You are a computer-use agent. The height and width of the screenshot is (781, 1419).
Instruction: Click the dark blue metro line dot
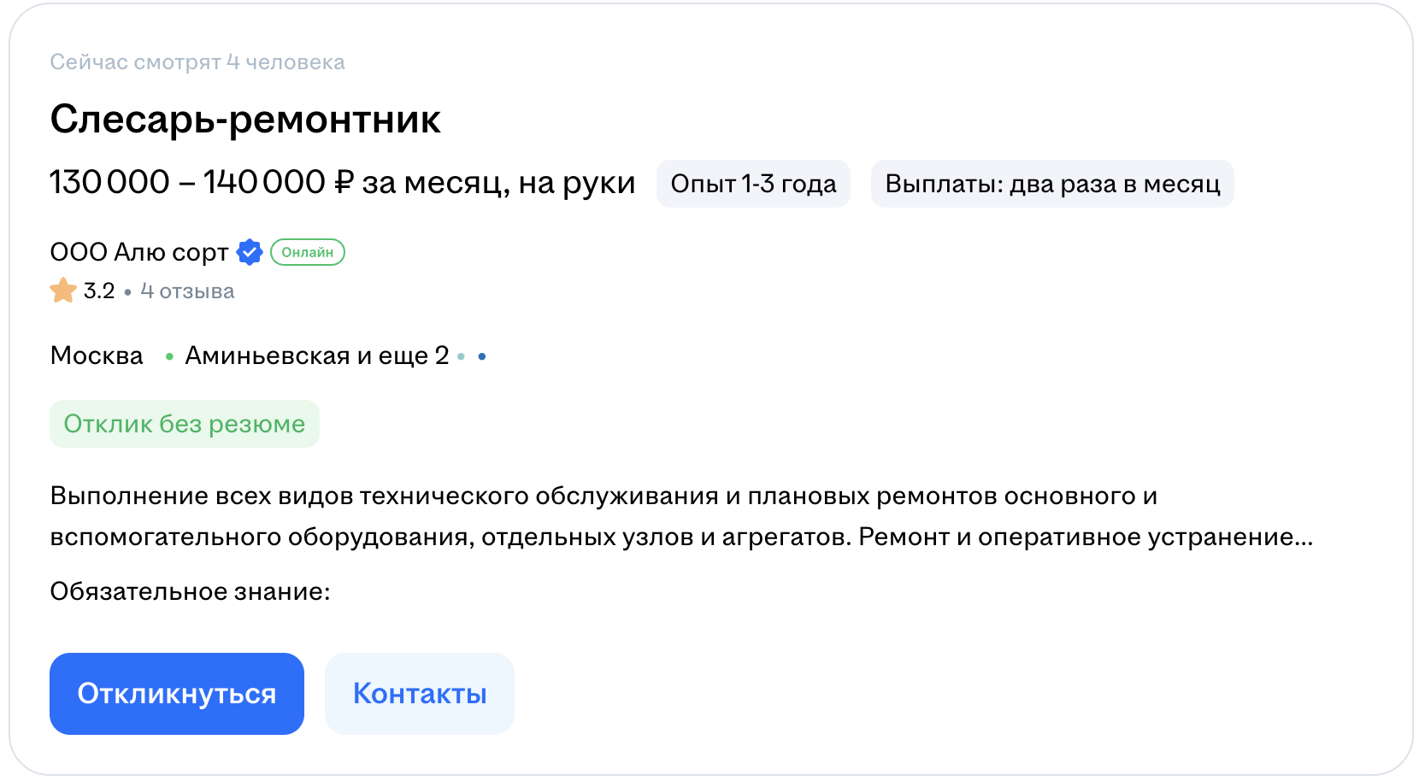click(x=482, y=356)
